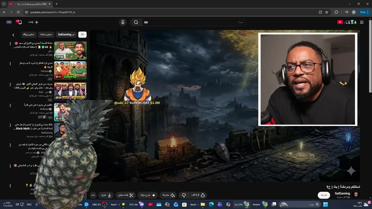Open the FRD account avatar menu
372x209 pixels.
pyautogui.click(x=9, y=22)
